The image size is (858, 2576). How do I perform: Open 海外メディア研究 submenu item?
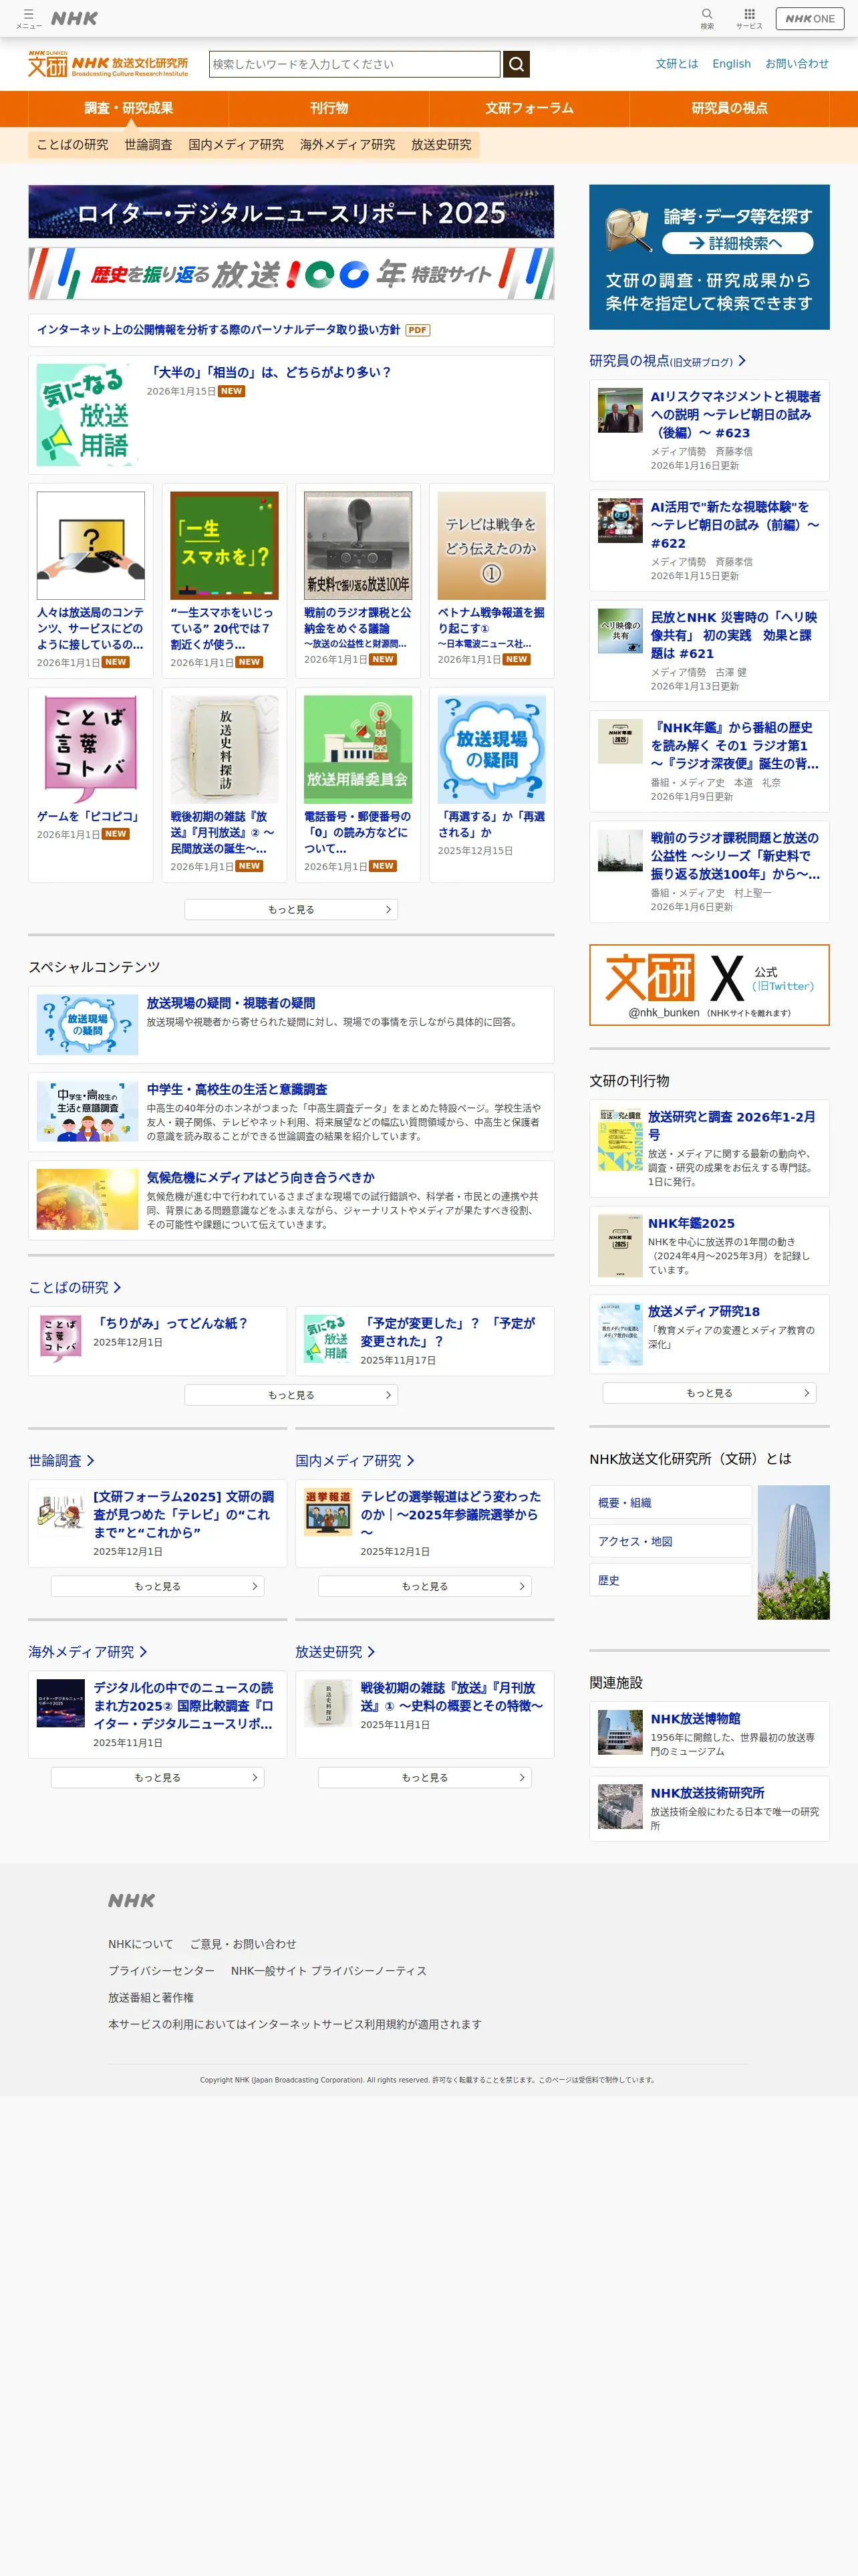[347, 145]
